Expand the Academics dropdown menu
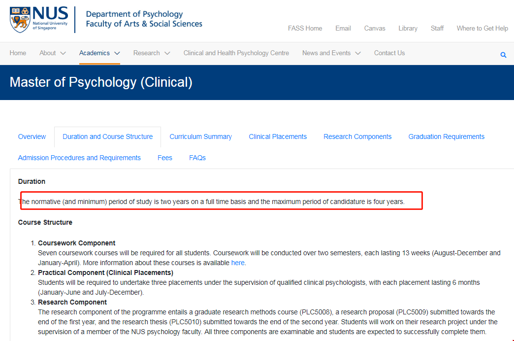 point(99,53)
